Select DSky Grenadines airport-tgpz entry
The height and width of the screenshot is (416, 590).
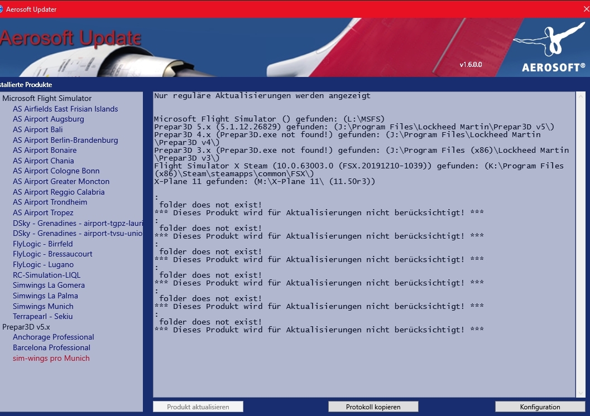coord(78,223)
